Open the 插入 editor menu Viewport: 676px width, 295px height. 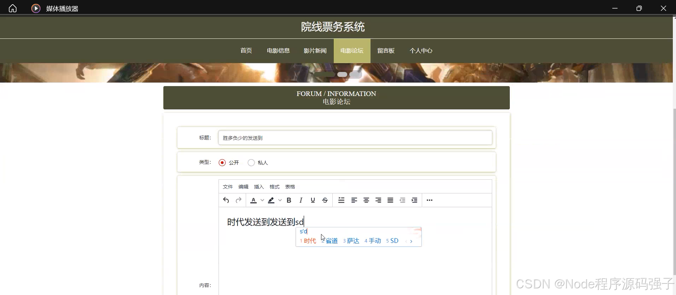click(259, 187)
